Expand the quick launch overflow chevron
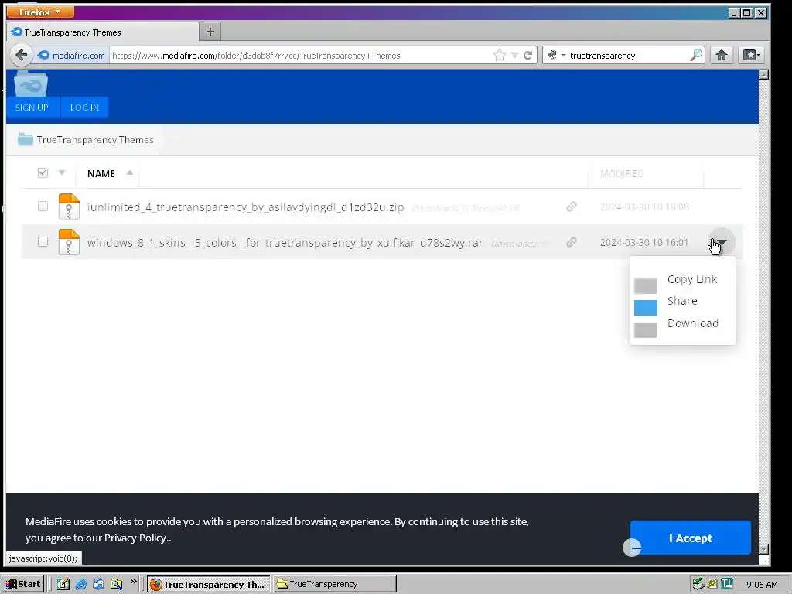This screenshot has width=792, height=594. tap(133, 582)
